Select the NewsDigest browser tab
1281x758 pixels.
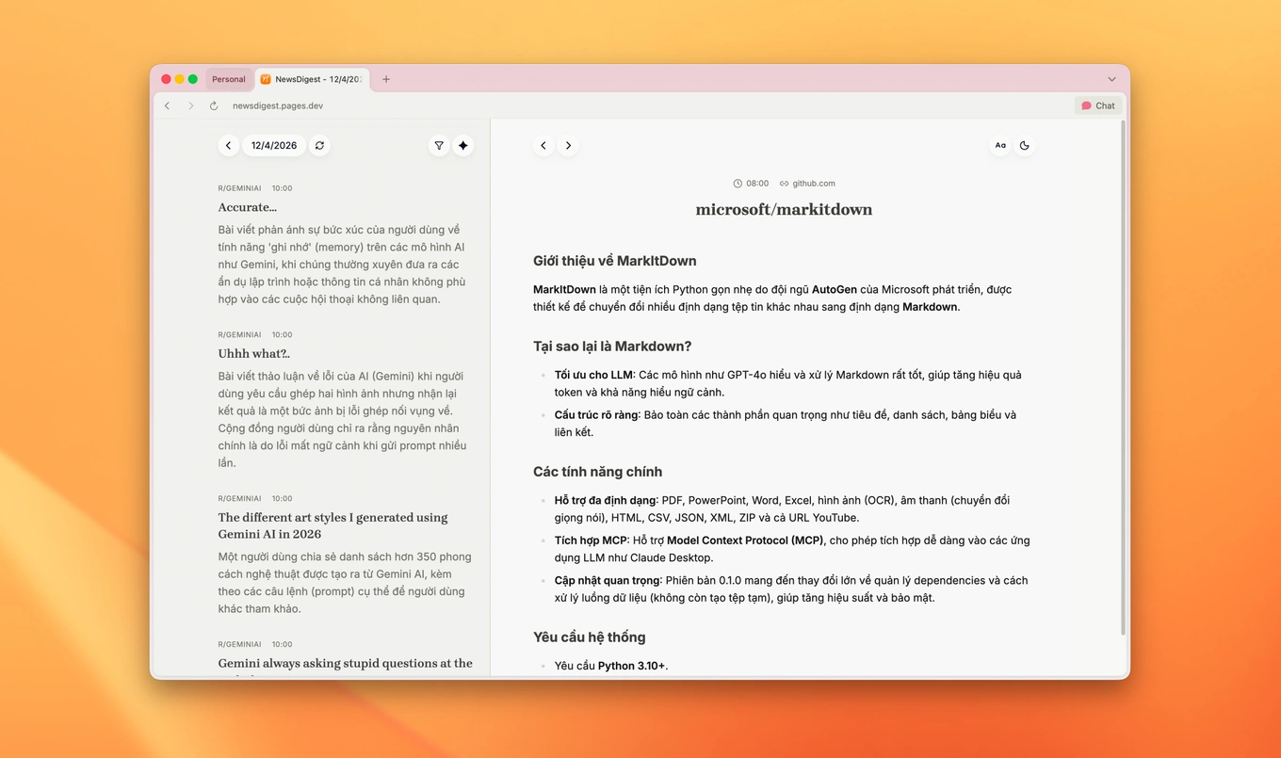tap(312, 79)
